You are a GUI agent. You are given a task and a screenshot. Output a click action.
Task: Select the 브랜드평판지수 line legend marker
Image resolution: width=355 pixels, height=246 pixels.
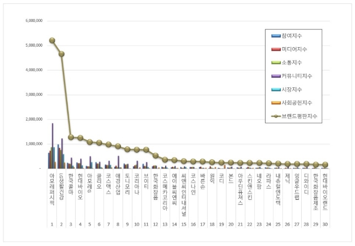275,116
